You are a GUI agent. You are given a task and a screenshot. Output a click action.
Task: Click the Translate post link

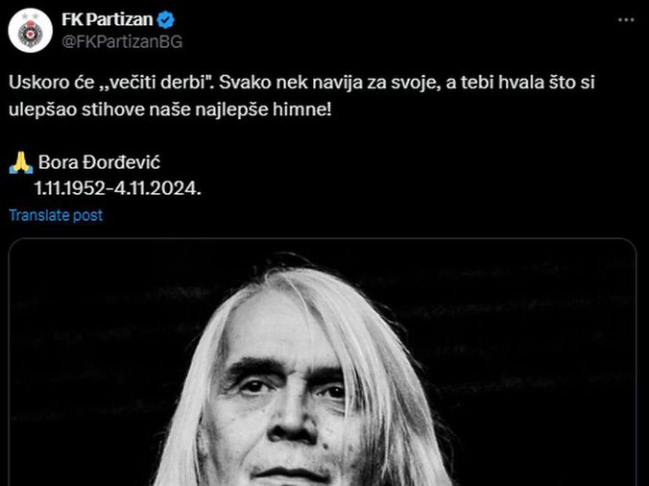click(x=56, y=215)
